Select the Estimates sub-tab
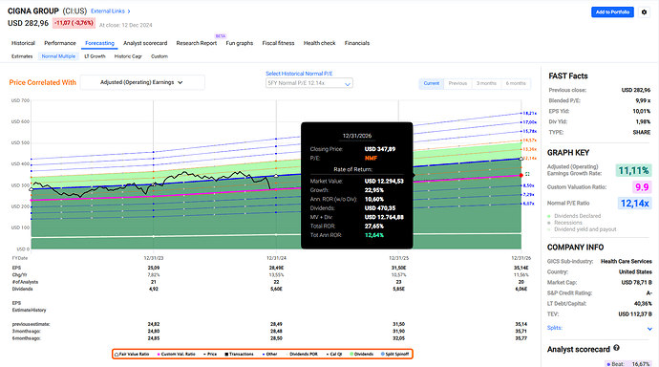Screen dimensions: 659x367 22,56
